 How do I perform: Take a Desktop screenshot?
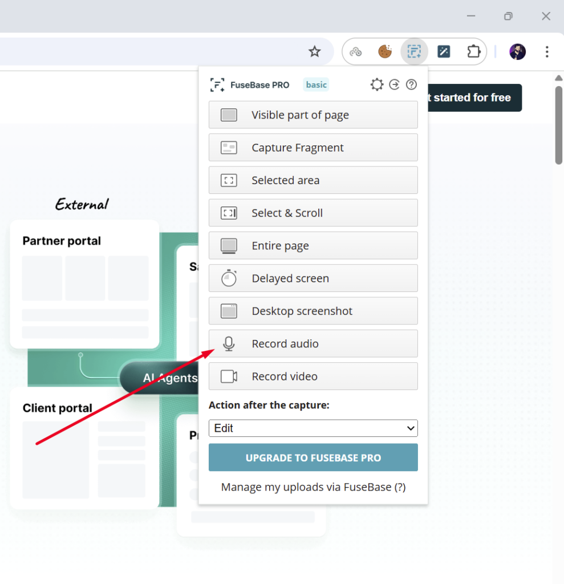[313, 311]
